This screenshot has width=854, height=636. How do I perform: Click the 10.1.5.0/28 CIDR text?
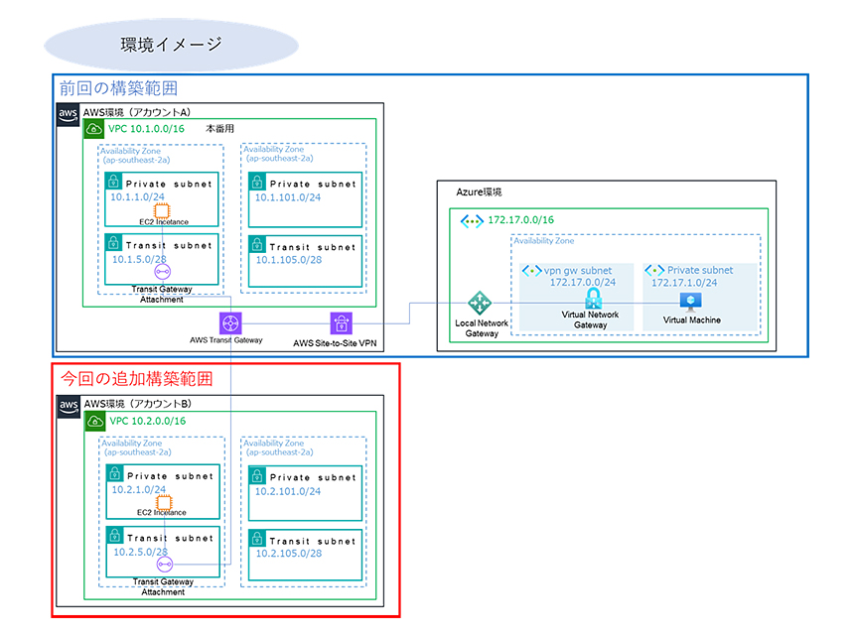[139, 260]
